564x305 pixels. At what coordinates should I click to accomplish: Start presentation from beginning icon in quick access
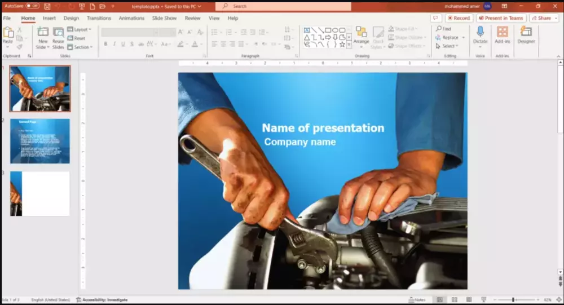point(82,6)
